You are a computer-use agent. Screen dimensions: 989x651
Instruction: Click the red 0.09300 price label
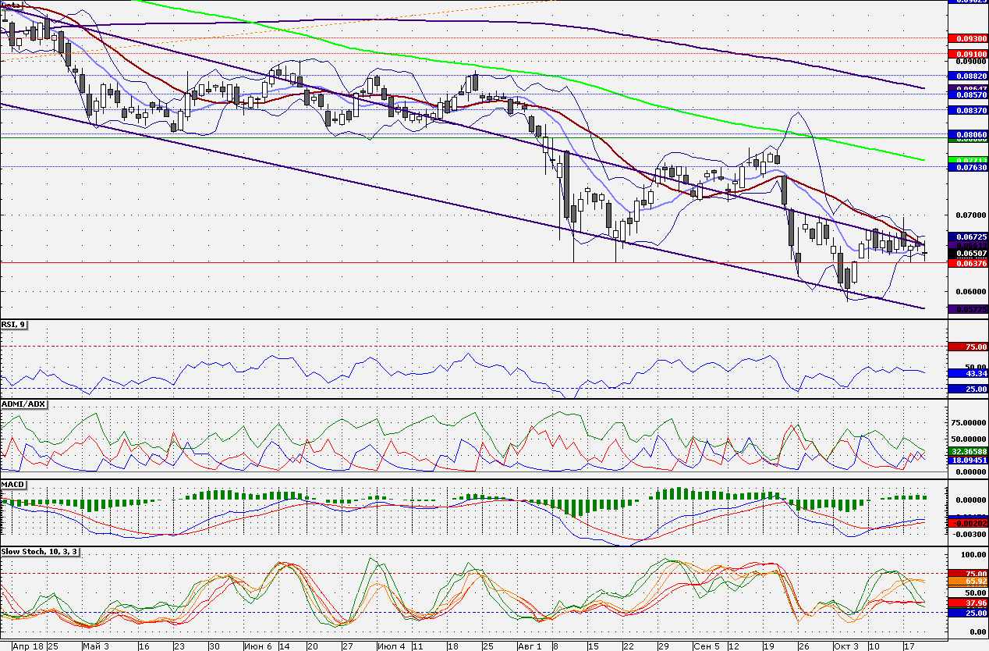click(968, 37)
